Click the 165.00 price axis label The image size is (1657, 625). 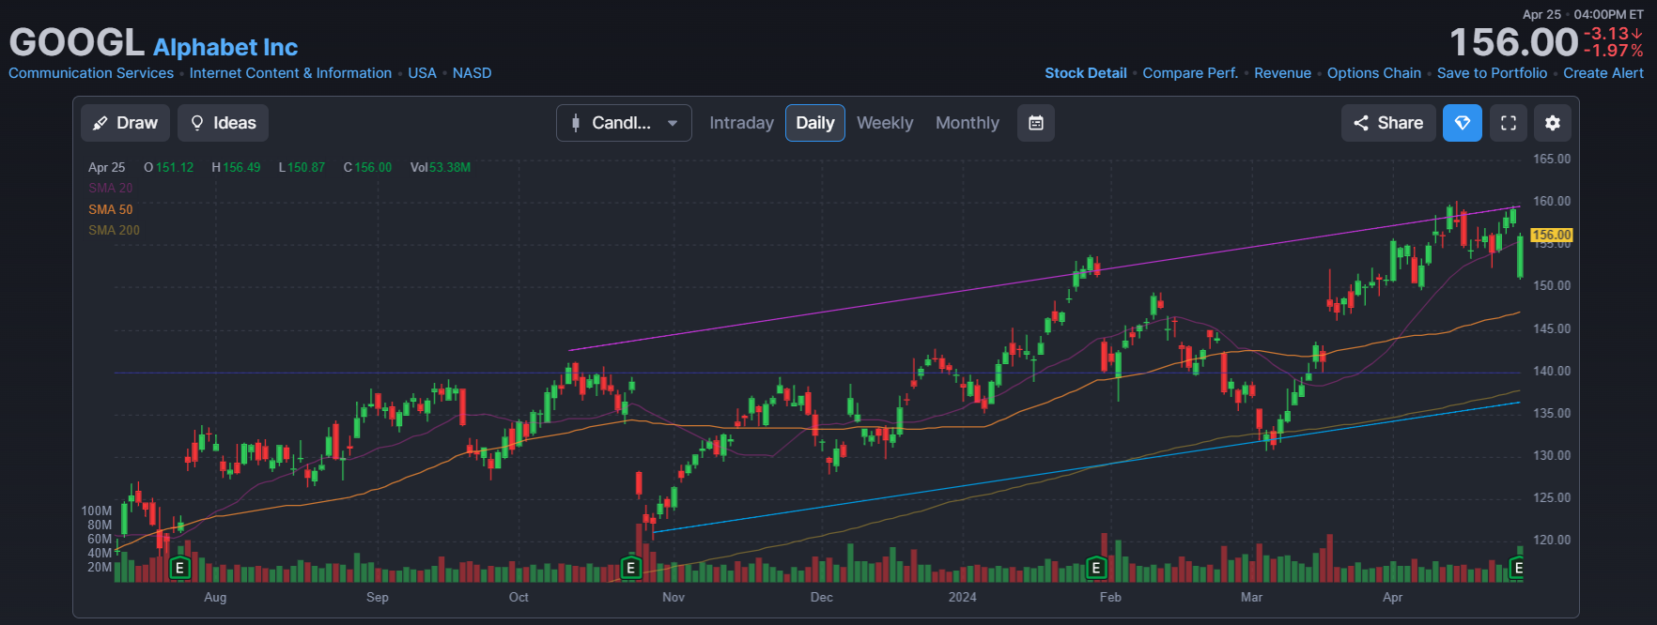[1552, 159]
